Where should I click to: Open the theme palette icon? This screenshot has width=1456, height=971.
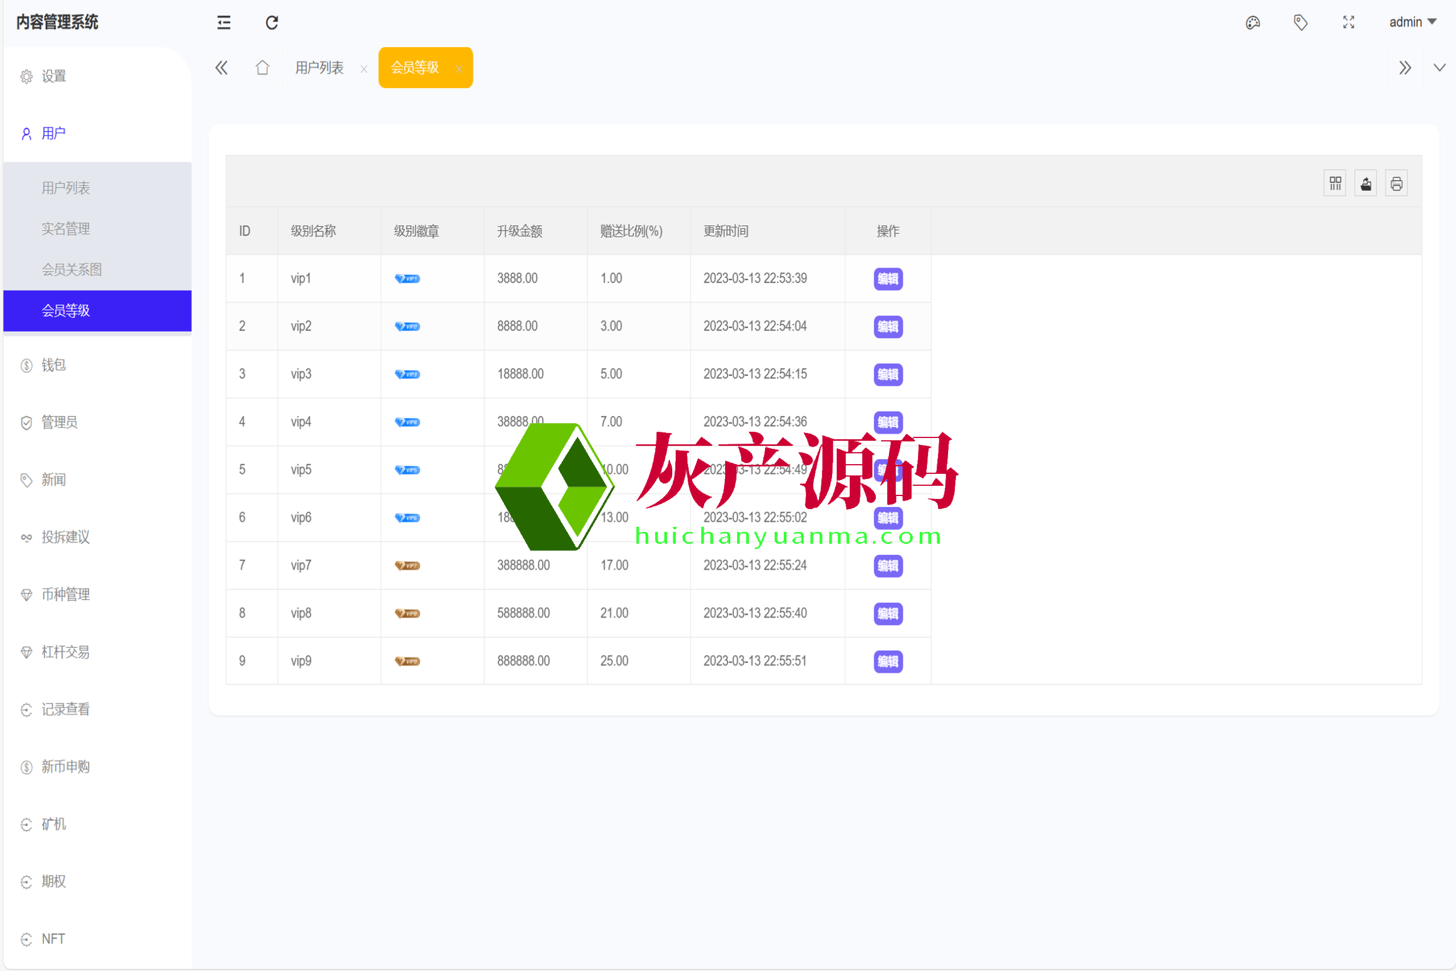tap(1252, 23)
